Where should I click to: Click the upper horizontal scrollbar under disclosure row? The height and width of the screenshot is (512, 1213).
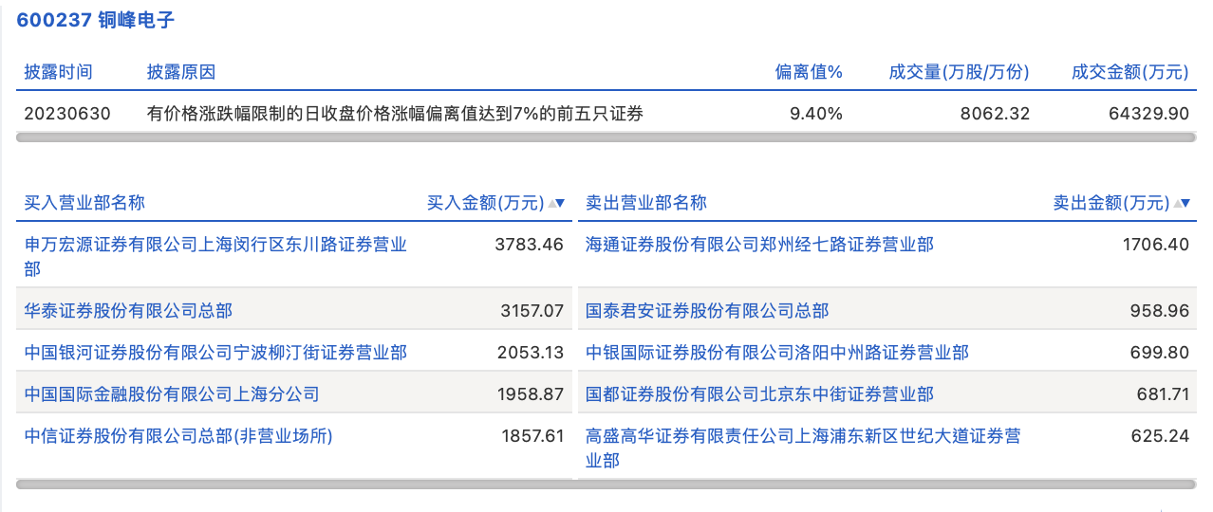click(606, 137)
